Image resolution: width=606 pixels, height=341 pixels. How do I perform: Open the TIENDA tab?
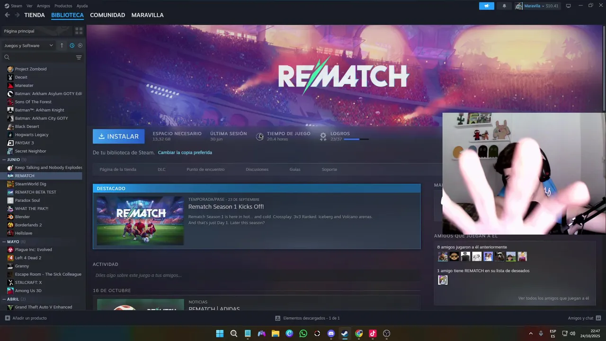pyautogui.click(x=35, y=15)
